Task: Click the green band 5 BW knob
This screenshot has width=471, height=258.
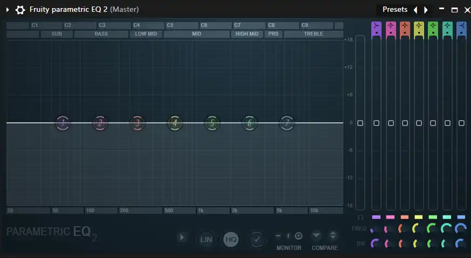Action: 432,243
